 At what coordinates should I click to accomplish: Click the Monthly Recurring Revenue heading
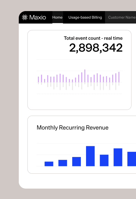point(73,128)
